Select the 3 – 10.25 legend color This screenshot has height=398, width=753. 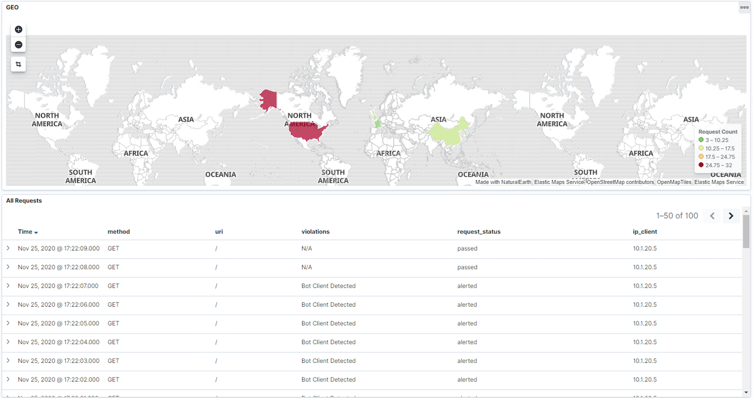click(701, 140)
